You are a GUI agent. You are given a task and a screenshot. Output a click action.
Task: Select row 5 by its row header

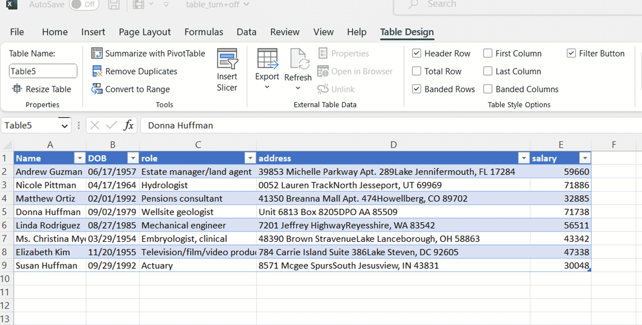coord(7,212)
